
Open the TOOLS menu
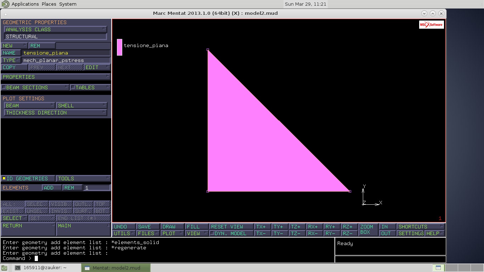[83, 178]
